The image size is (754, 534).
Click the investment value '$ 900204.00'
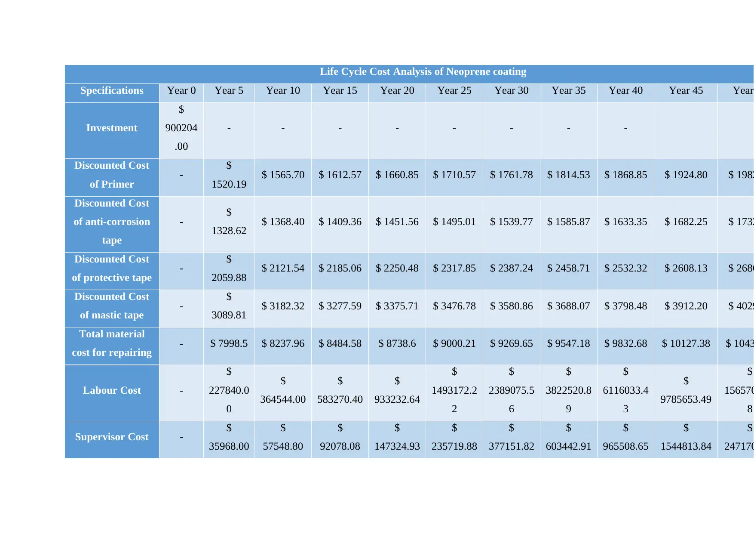point(181,128)
